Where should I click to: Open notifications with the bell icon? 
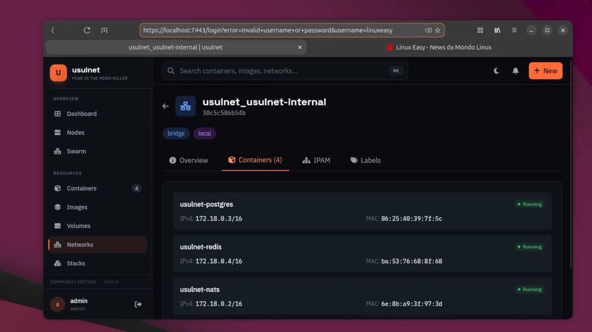(x=515, y=70)
